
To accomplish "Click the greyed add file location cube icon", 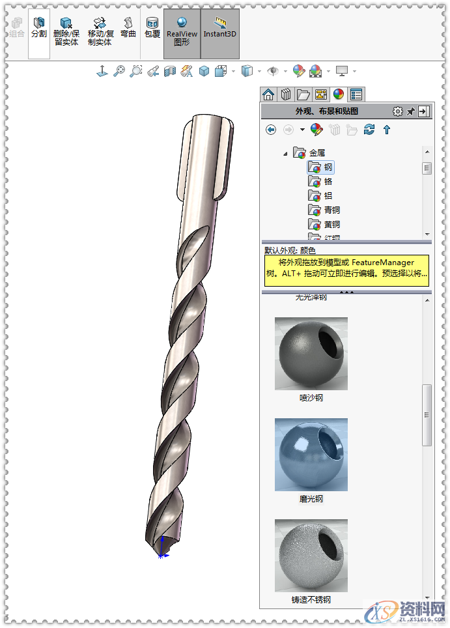I will 335,130.
